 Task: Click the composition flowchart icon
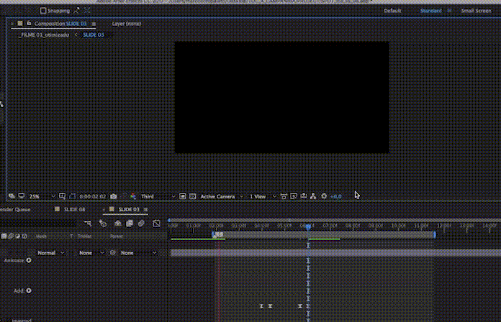coord(314,196)
